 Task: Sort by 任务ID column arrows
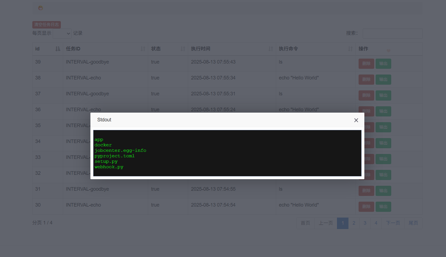[143, 49]
